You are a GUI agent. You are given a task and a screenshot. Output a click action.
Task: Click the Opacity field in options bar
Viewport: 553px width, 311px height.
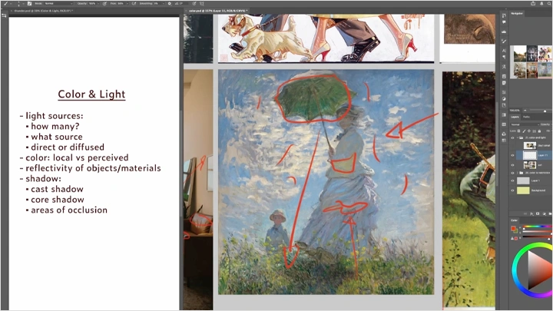pyautogui.click(x=94, y=4)
